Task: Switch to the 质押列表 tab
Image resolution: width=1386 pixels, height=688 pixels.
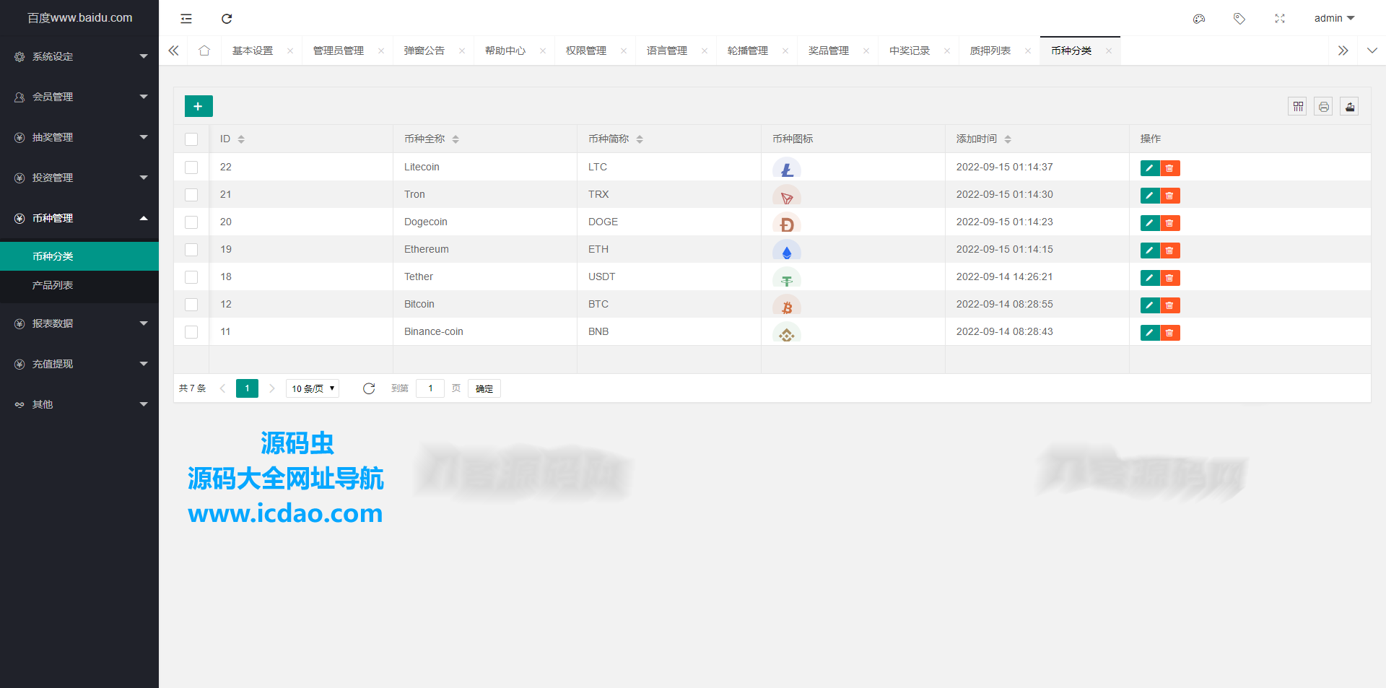Action: (990, 51)
